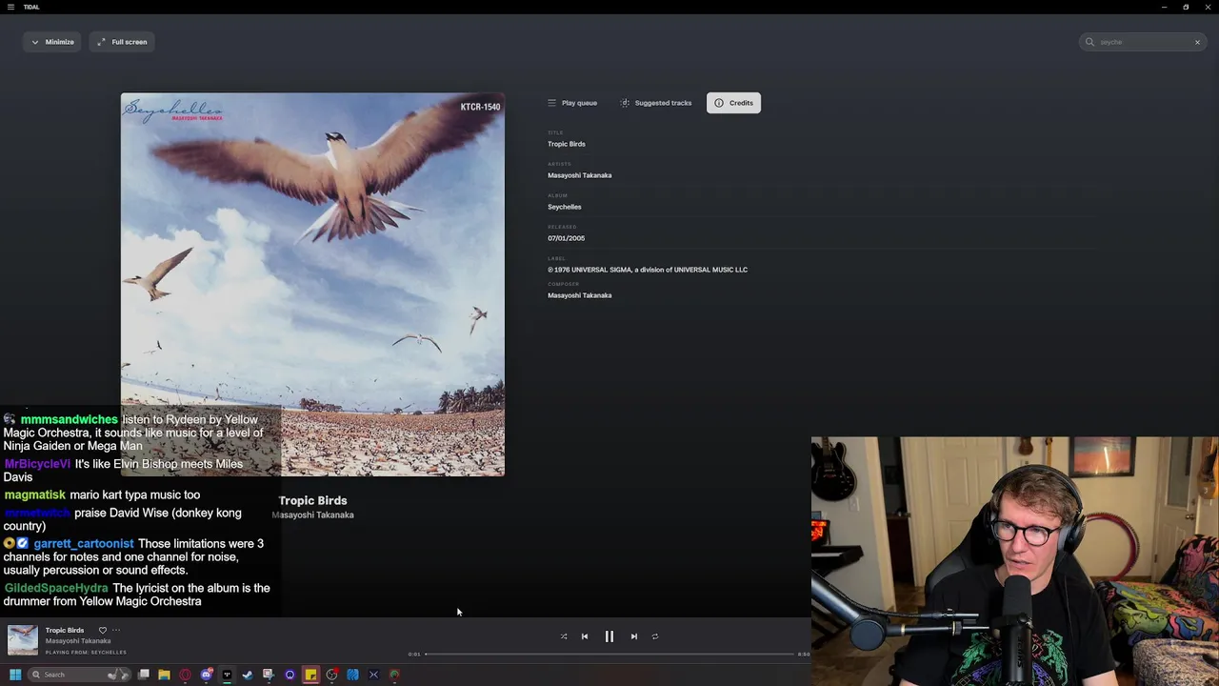Viewport: 1219px width, 686px height.
Task: Click Masayoshi Takanaka under Composer credit
Action: [x=579, y=295]
